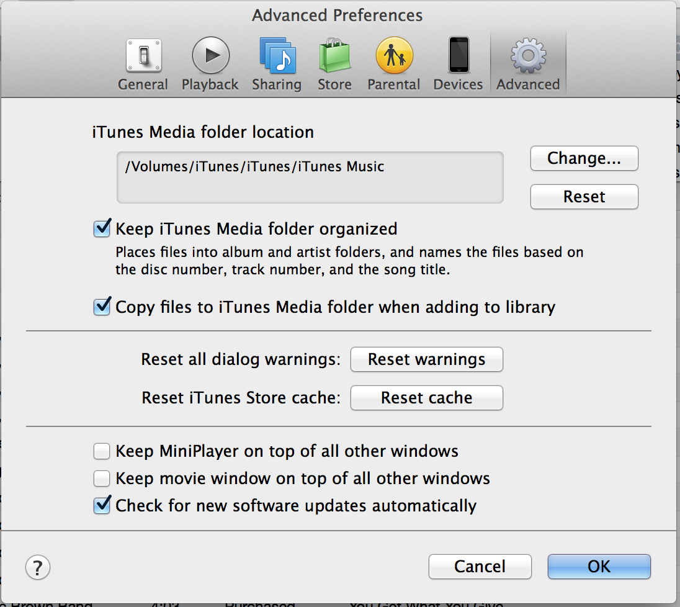Open help with the question mark button
680x607 pixels.
38,567
